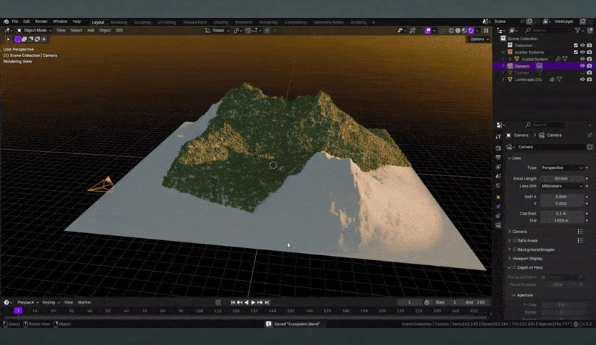Hide ScatterSystem object with eye icon

click(x=582, y=59)
